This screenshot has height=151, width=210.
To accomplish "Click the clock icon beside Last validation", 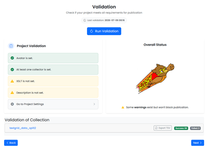I will click(85, 20).
